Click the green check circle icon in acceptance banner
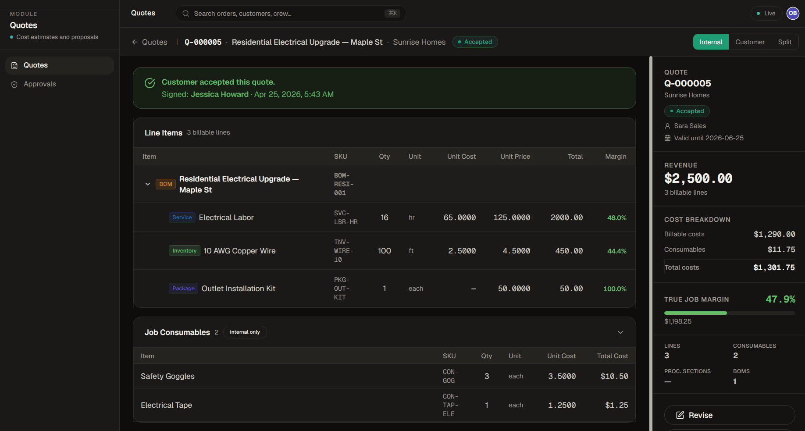 point(150,83)
